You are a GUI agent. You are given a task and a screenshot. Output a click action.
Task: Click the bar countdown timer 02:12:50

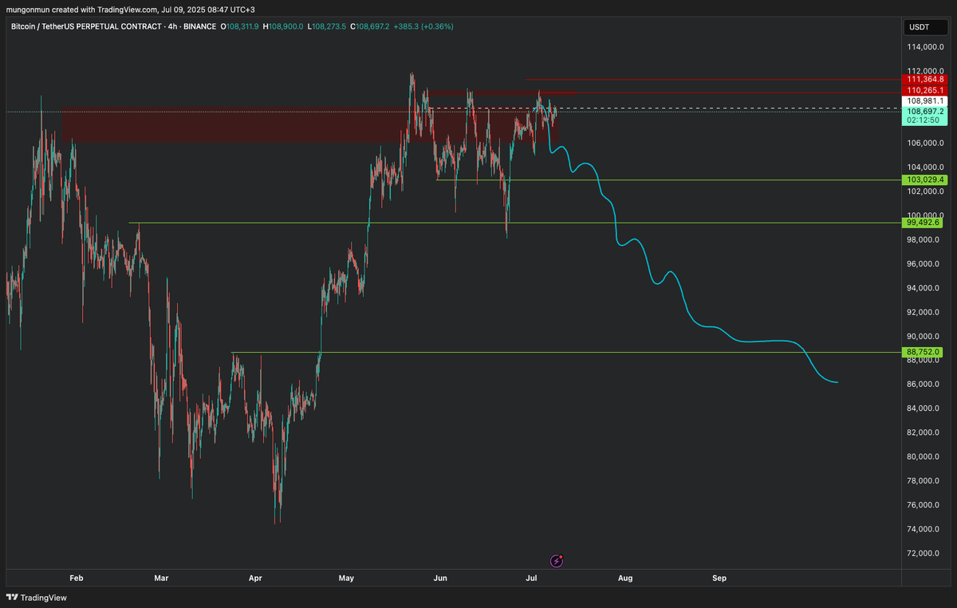[924, 120]
